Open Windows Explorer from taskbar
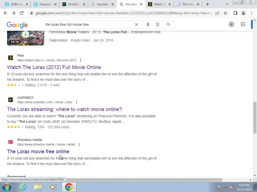 click(x=38, y=187)
